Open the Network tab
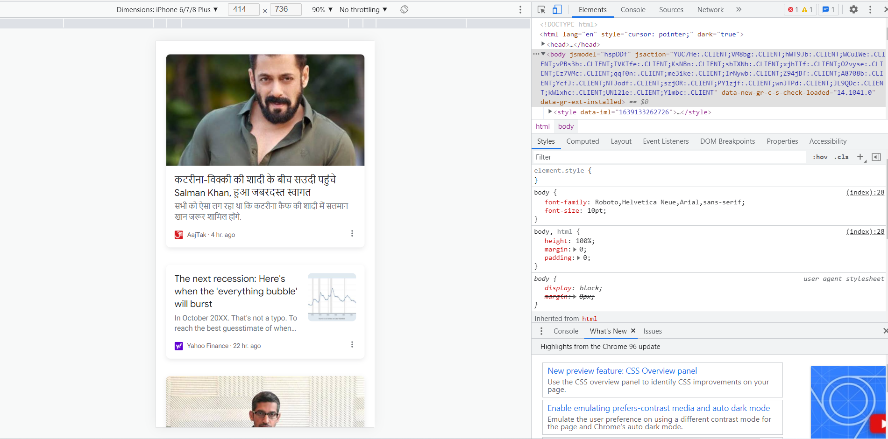The height and width of the screenshot is (439, 888). [710, 9]
